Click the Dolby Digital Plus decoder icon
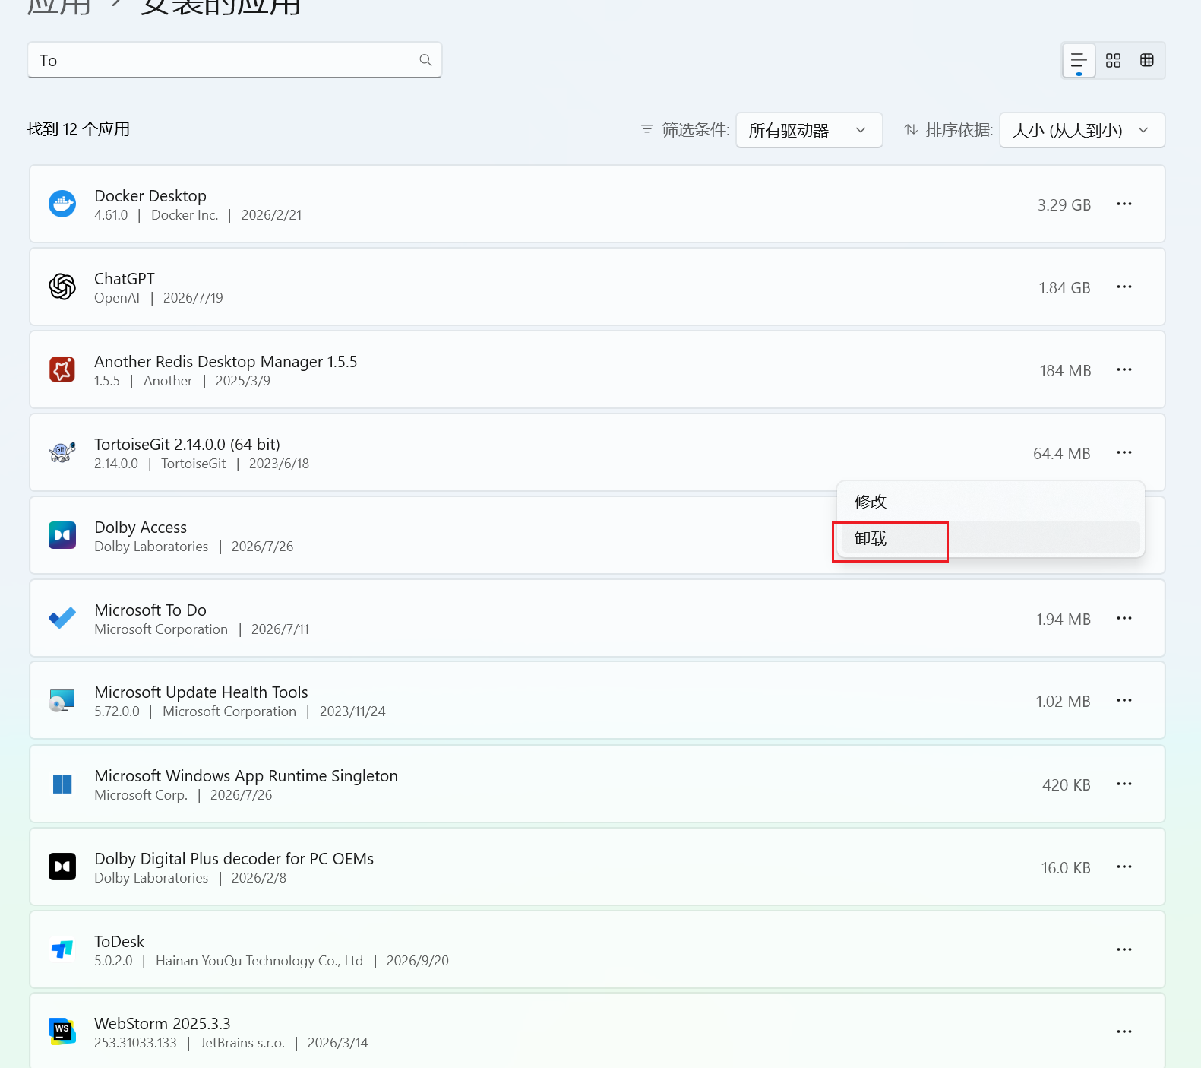This screenshot has height=1068, width=1201. (x=62, y=867)
